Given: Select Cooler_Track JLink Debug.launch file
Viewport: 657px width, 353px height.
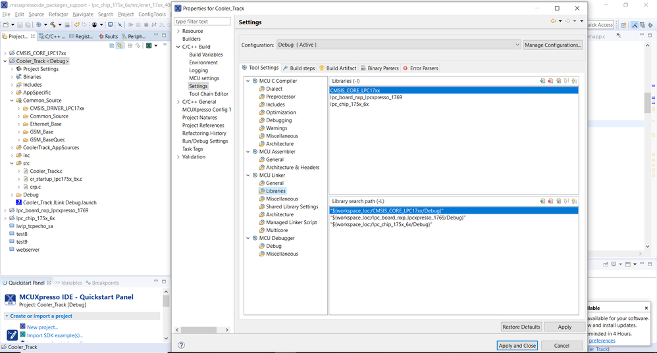Looking at the screenshot, I should pyautogui.click(x=59, y=202).
